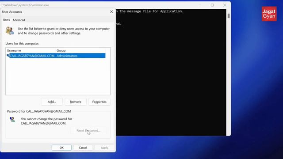The image size is (283, 159).
Task: Click the Add... button
Action: [x=52, y=102]
